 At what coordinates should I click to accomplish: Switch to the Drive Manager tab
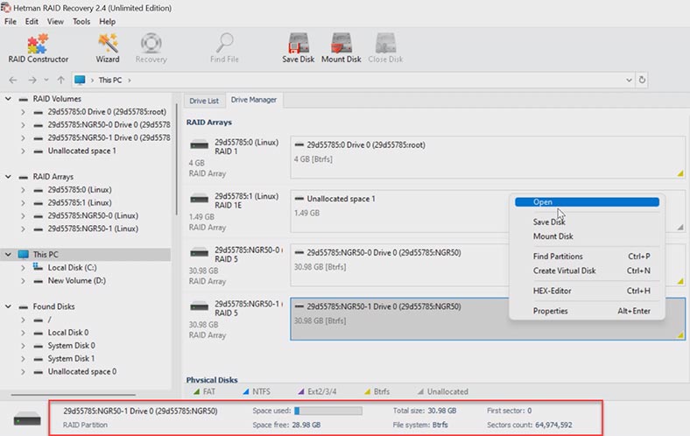pos(254,100)
